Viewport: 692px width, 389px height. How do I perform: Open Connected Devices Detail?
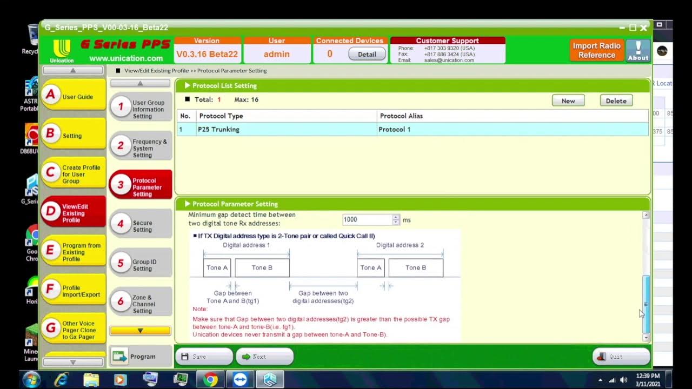[367, 54]
